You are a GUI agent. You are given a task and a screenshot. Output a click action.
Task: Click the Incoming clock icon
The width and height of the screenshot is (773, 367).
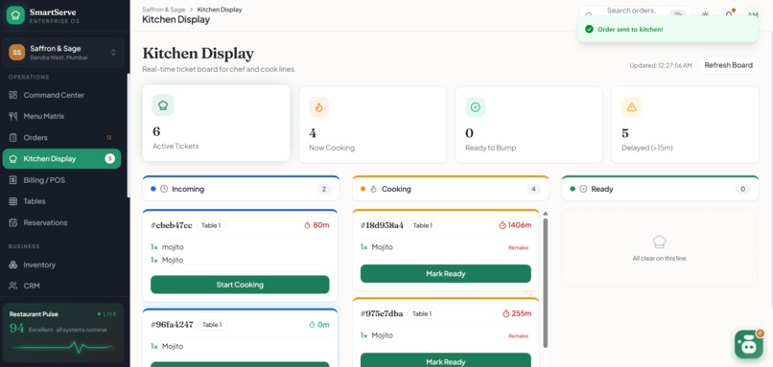click(x=164, y=189)
